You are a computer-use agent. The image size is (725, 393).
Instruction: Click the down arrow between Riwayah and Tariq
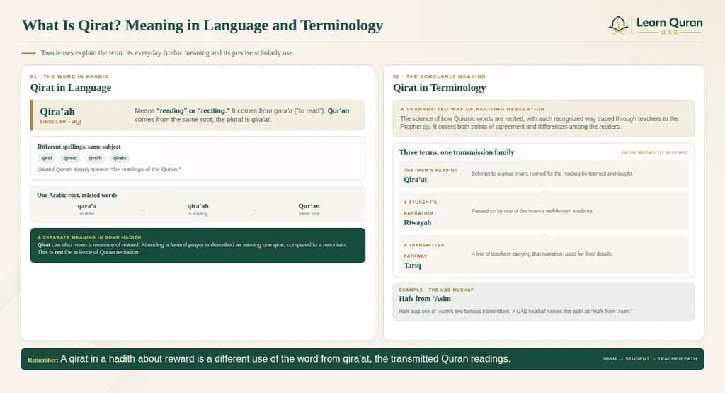pos(544,233)
